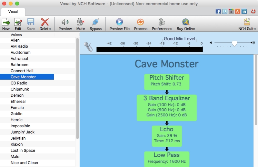Screen dimensions: 258x167
Task: Select the Goblin voice
Action: click(x=37, y=114)
